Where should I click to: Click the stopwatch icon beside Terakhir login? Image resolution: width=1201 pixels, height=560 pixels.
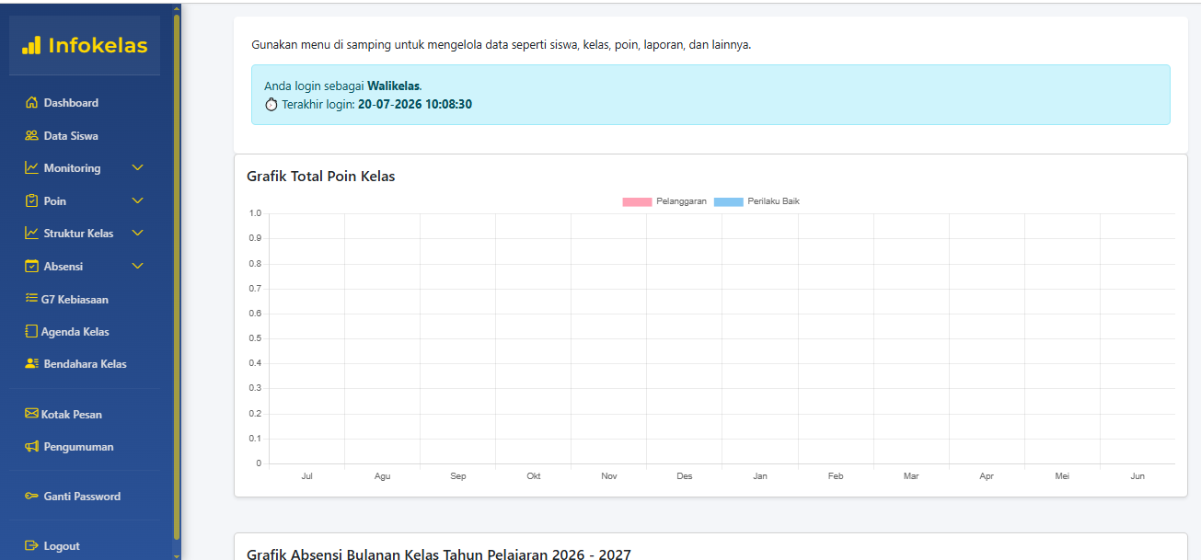point(271,105)
